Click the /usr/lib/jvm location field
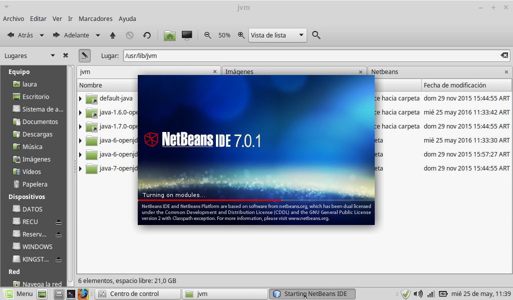This screenshot has height=300, width=513. [x=311, y=55]
